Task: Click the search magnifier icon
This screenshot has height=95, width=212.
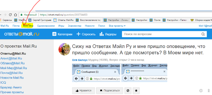Action: 203,34
